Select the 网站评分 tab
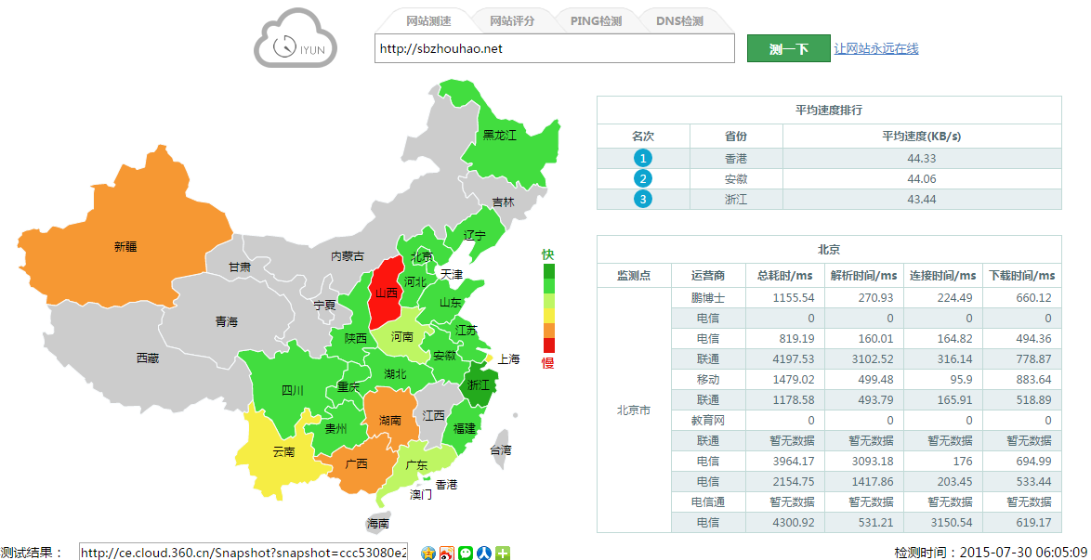The height and width of the screenshot is (560, 1091). [514, 21]
